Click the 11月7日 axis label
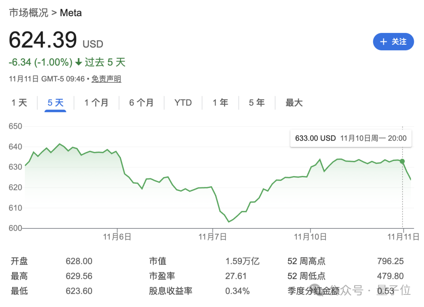This screenshot has width=424, height=307. click(x=212, y=237)
